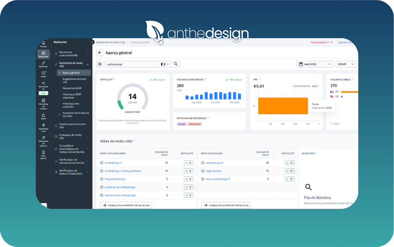The width and height of the screenshot is (394, 247).
Task: Click info icon next to PPC
Action: click(260, 79)
